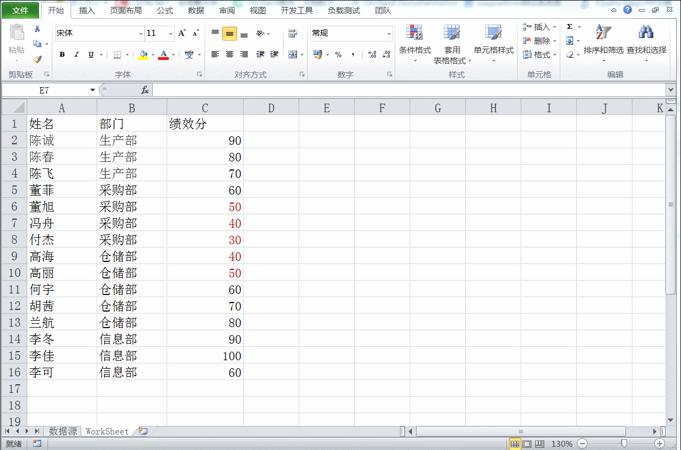Click the Name Box showing E7
The width and height of the screenshot is (681, 450).
click(x=45, y=90)
